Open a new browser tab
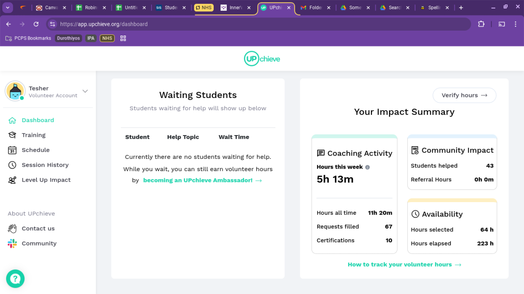524x294 pixels. (461, 8)
